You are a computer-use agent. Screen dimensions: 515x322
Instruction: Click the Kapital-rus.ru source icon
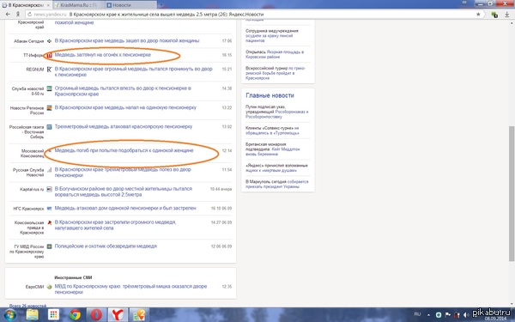tap(49, 189)
